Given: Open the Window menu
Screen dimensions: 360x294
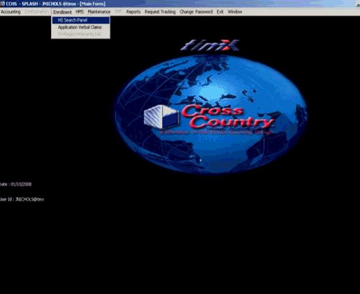Looking at the screenshot, I should [x=235, y=12].
